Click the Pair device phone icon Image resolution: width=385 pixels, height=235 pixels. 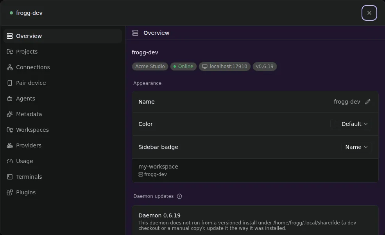[9, 83]
